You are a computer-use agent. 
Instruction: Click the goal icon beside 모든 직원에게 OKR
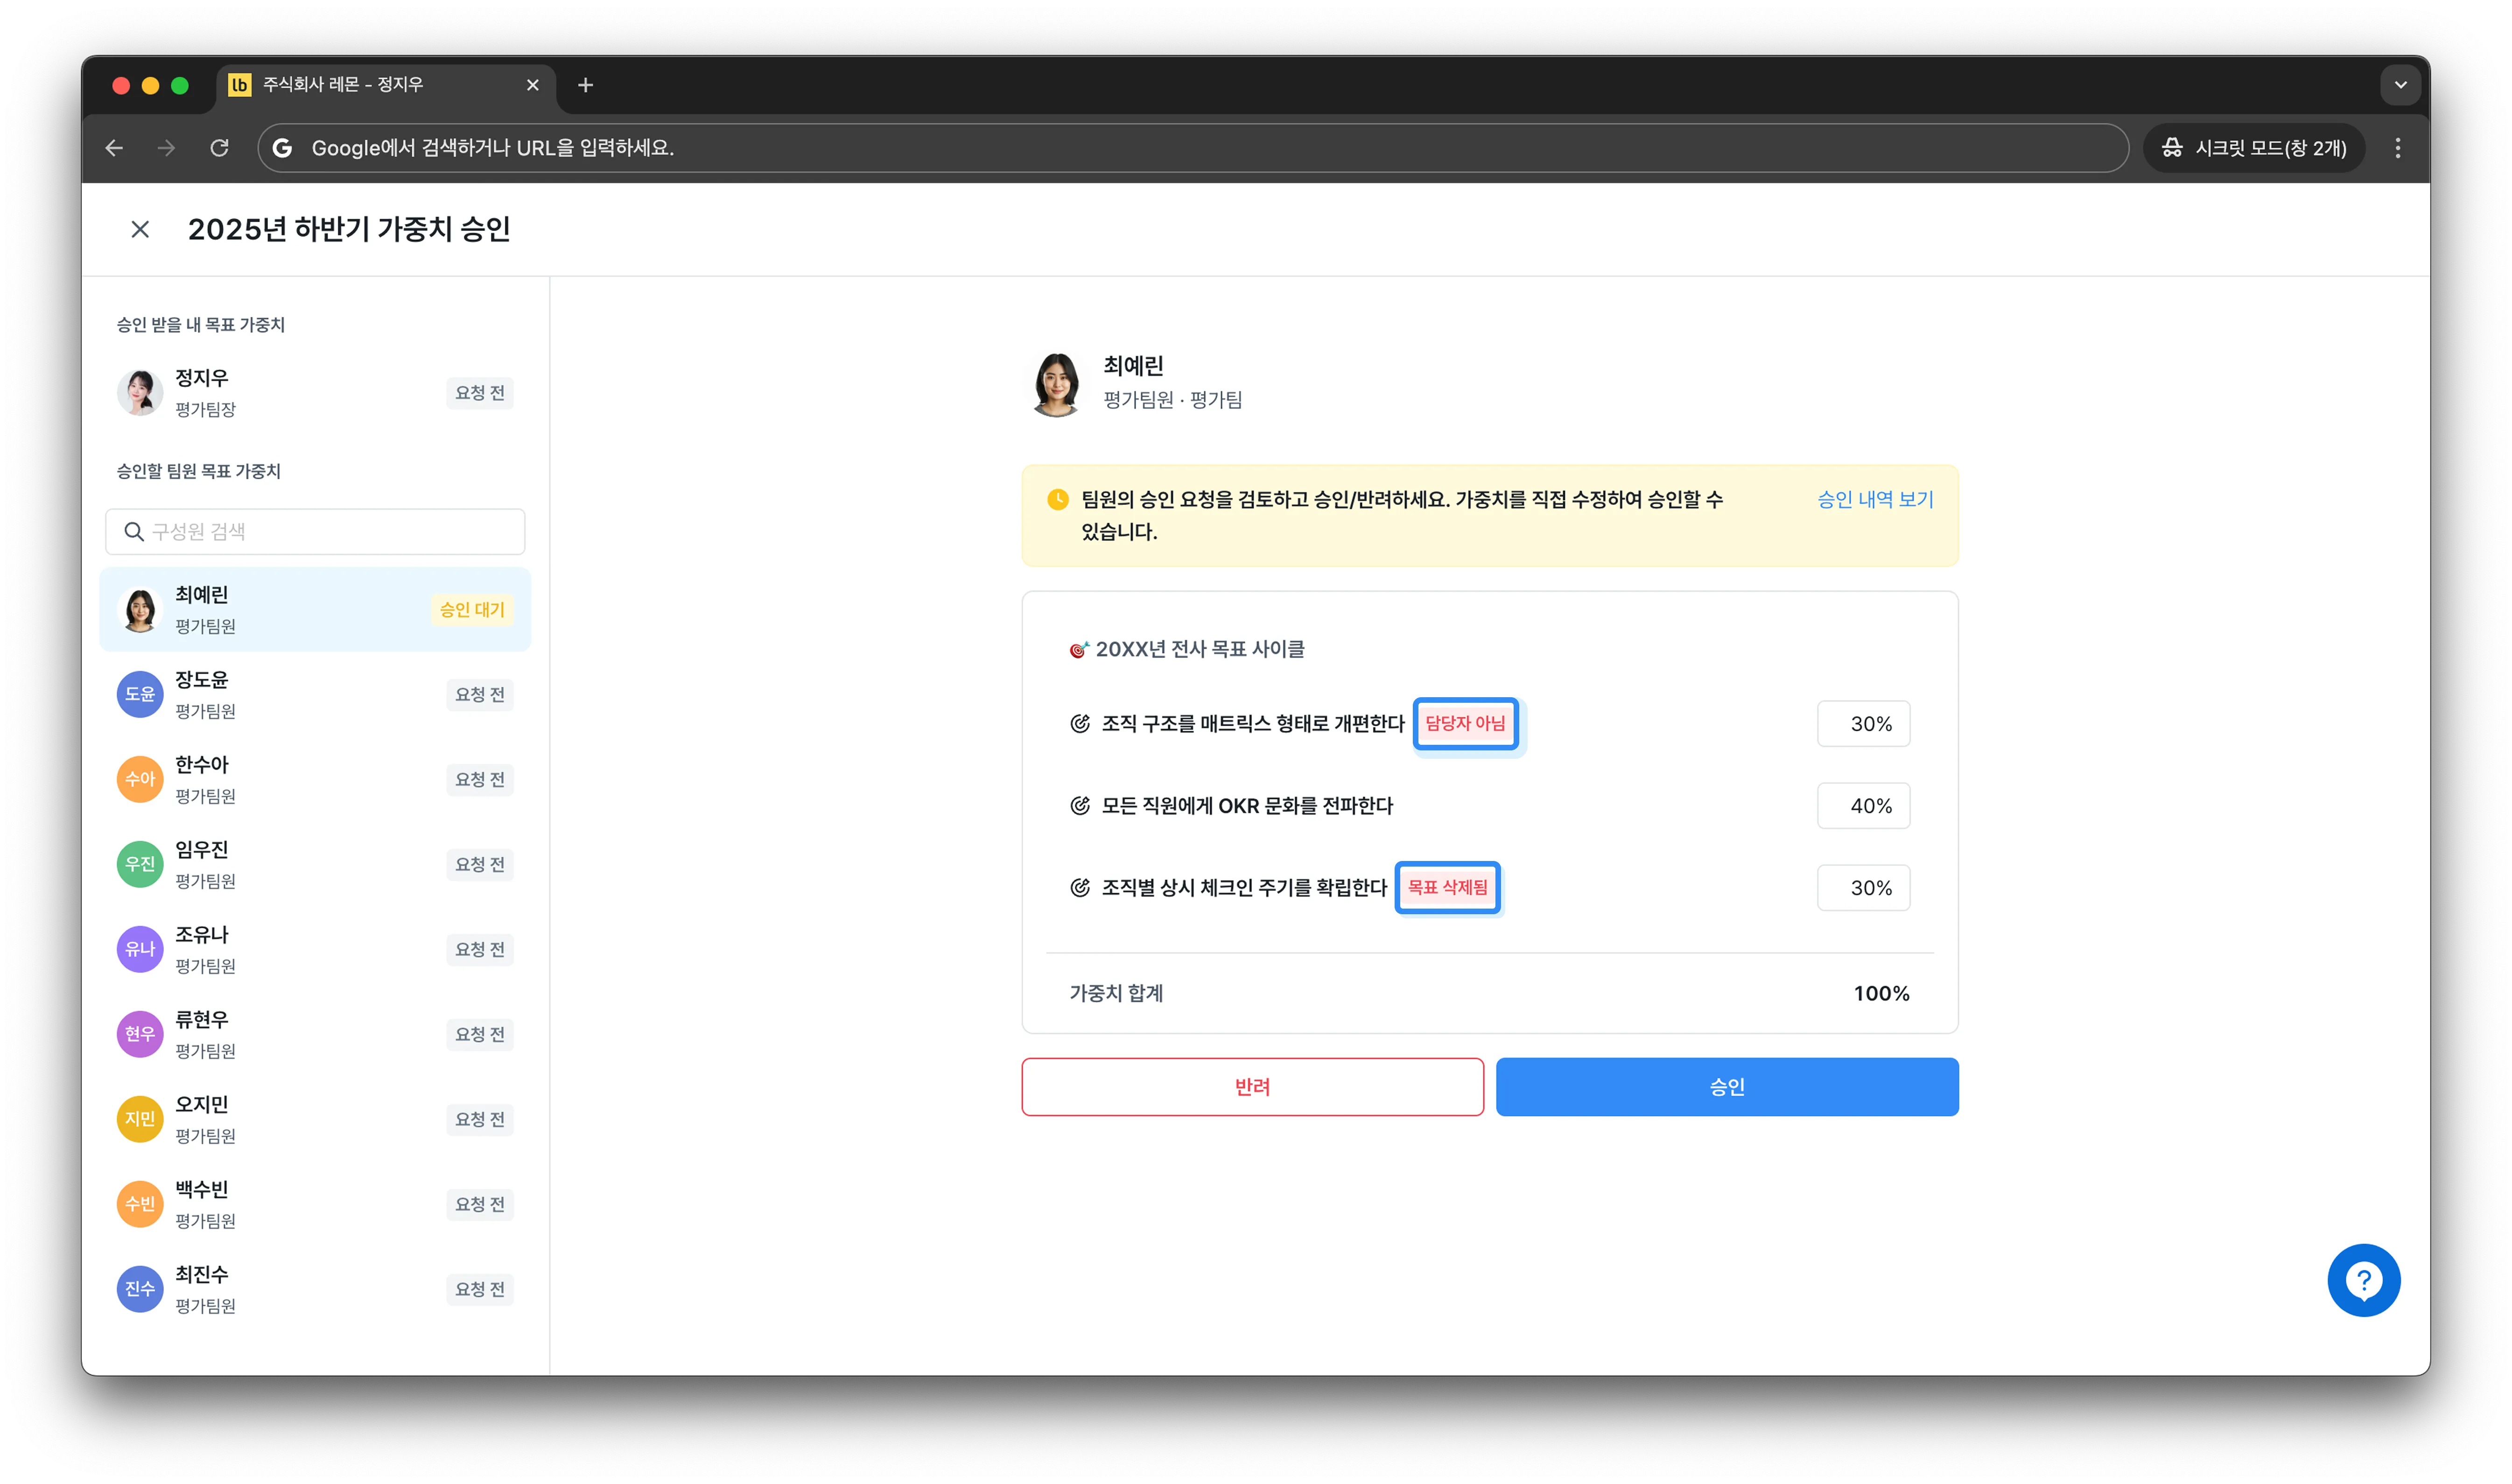1080,805
